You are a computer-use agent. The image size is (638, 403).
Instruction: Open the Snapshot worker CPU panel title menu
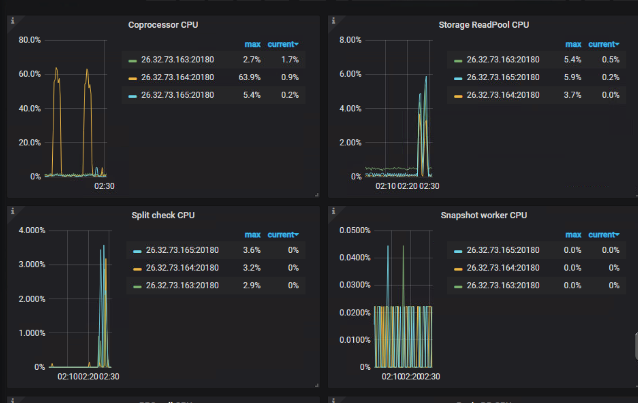pos(483,215)
